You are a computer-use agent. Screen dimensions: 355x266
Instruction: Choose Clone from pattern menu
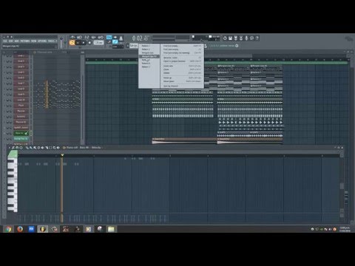tap(182, 69)
